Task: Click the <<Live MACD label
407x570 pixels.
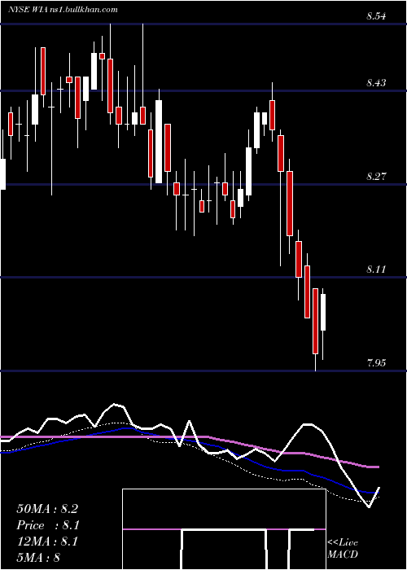Action: tap(343, 549)
